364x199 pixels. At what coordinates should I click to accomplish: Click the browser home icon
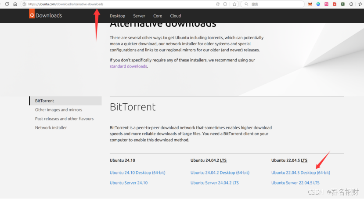[15, 4]
